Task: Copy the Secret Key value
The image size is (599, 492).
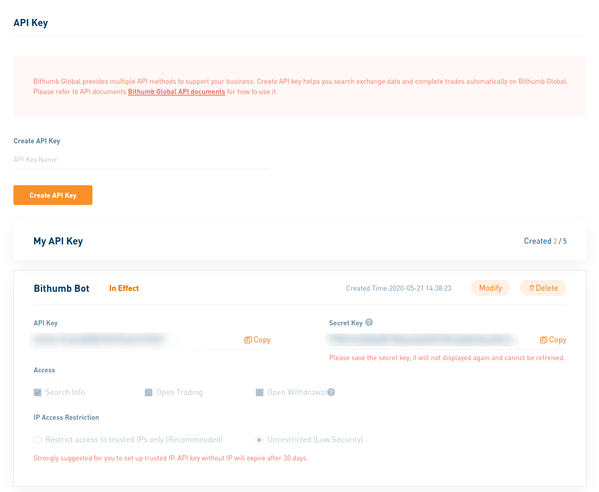Action: 553,340
